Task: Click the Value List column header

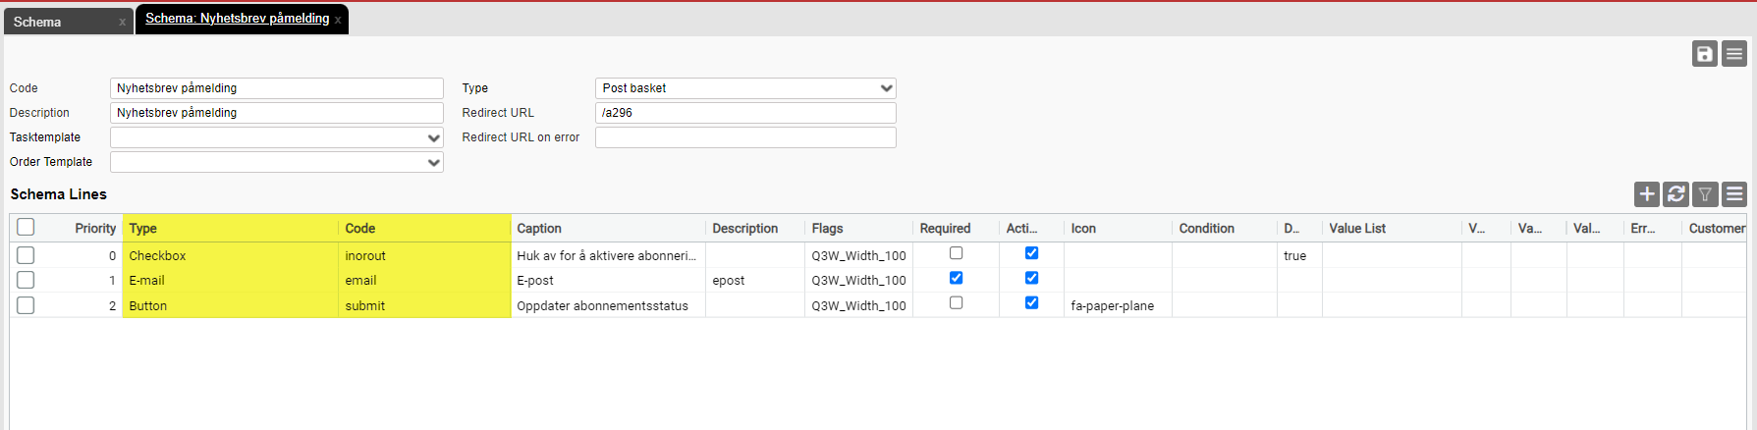Action: tap(1391, 228)
